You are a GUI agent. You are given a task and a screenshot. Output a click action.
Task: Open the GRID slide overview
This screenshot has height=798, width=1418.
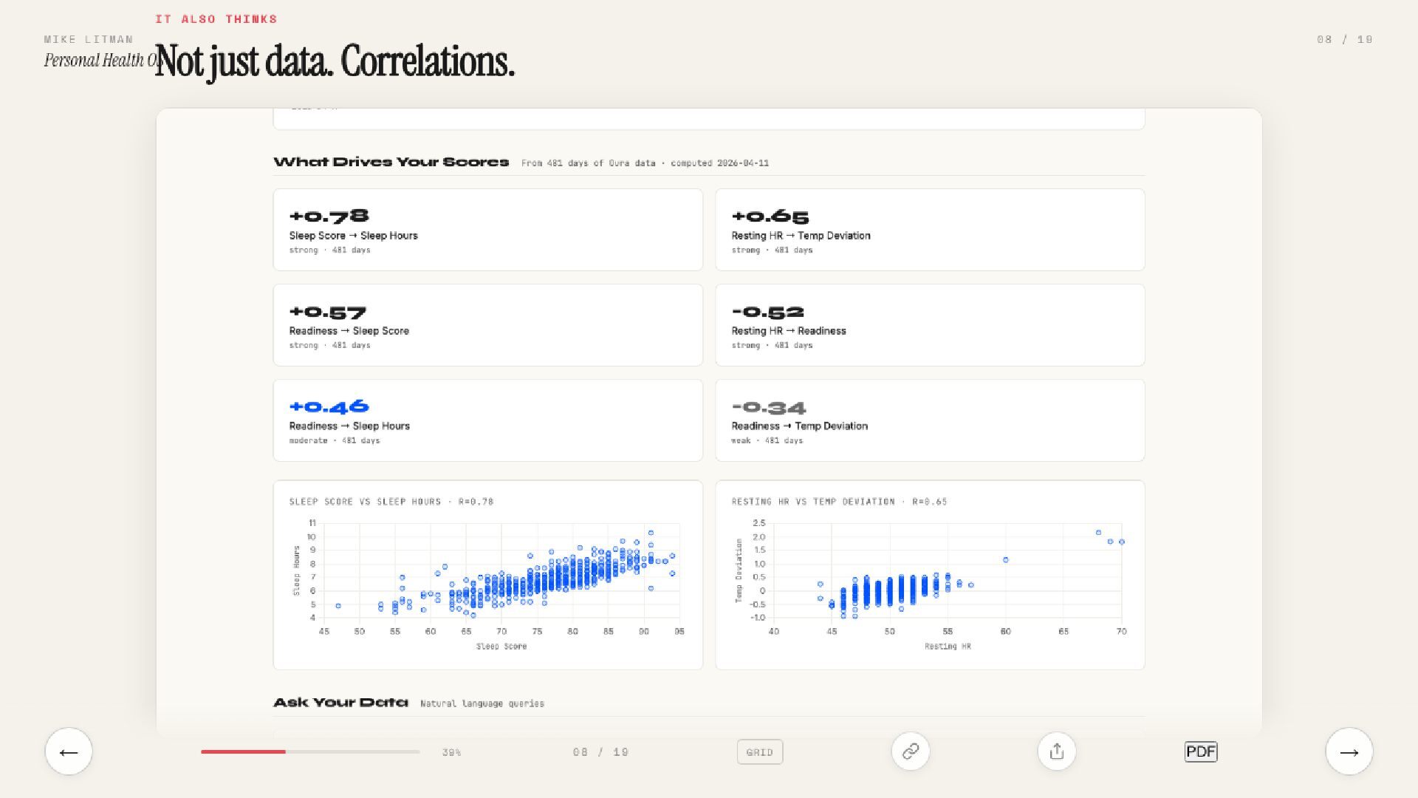click(x=759, y=752)
